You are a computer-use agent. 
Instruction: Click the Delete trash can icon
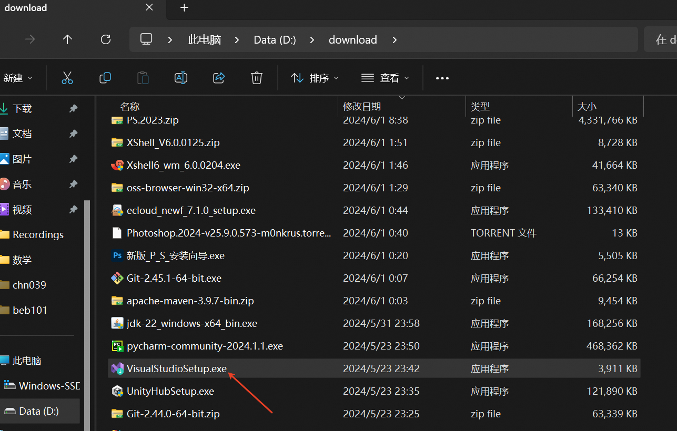(x=256, y=78)
